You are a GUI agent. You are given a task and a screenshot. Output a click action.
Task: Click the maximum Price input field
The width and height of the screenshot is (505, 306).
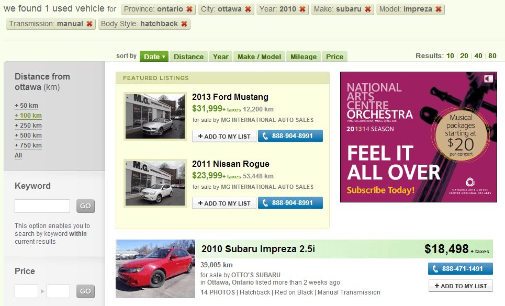pos(58,291)
